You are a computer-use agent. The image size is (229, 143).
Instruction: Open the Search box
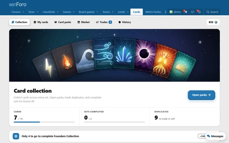click(x=212, y=12)
